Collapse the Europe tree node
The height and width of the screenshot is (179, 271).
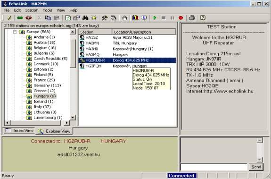click(x=15, y=32)
